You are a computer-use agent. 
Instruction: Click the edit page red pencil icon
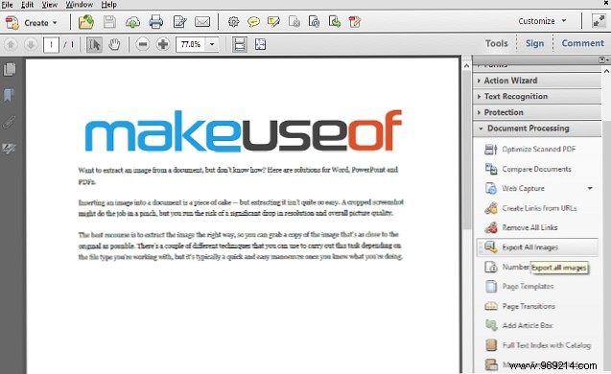[x=355, y=22]
